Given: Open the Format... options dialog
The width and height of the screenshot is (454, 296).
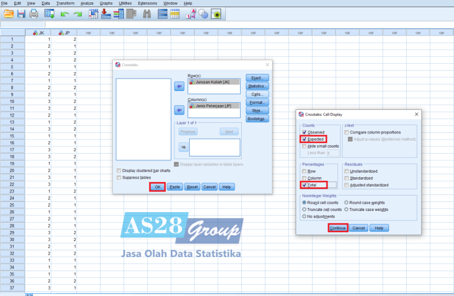Looking at the screenshot, I should point(257,102).
